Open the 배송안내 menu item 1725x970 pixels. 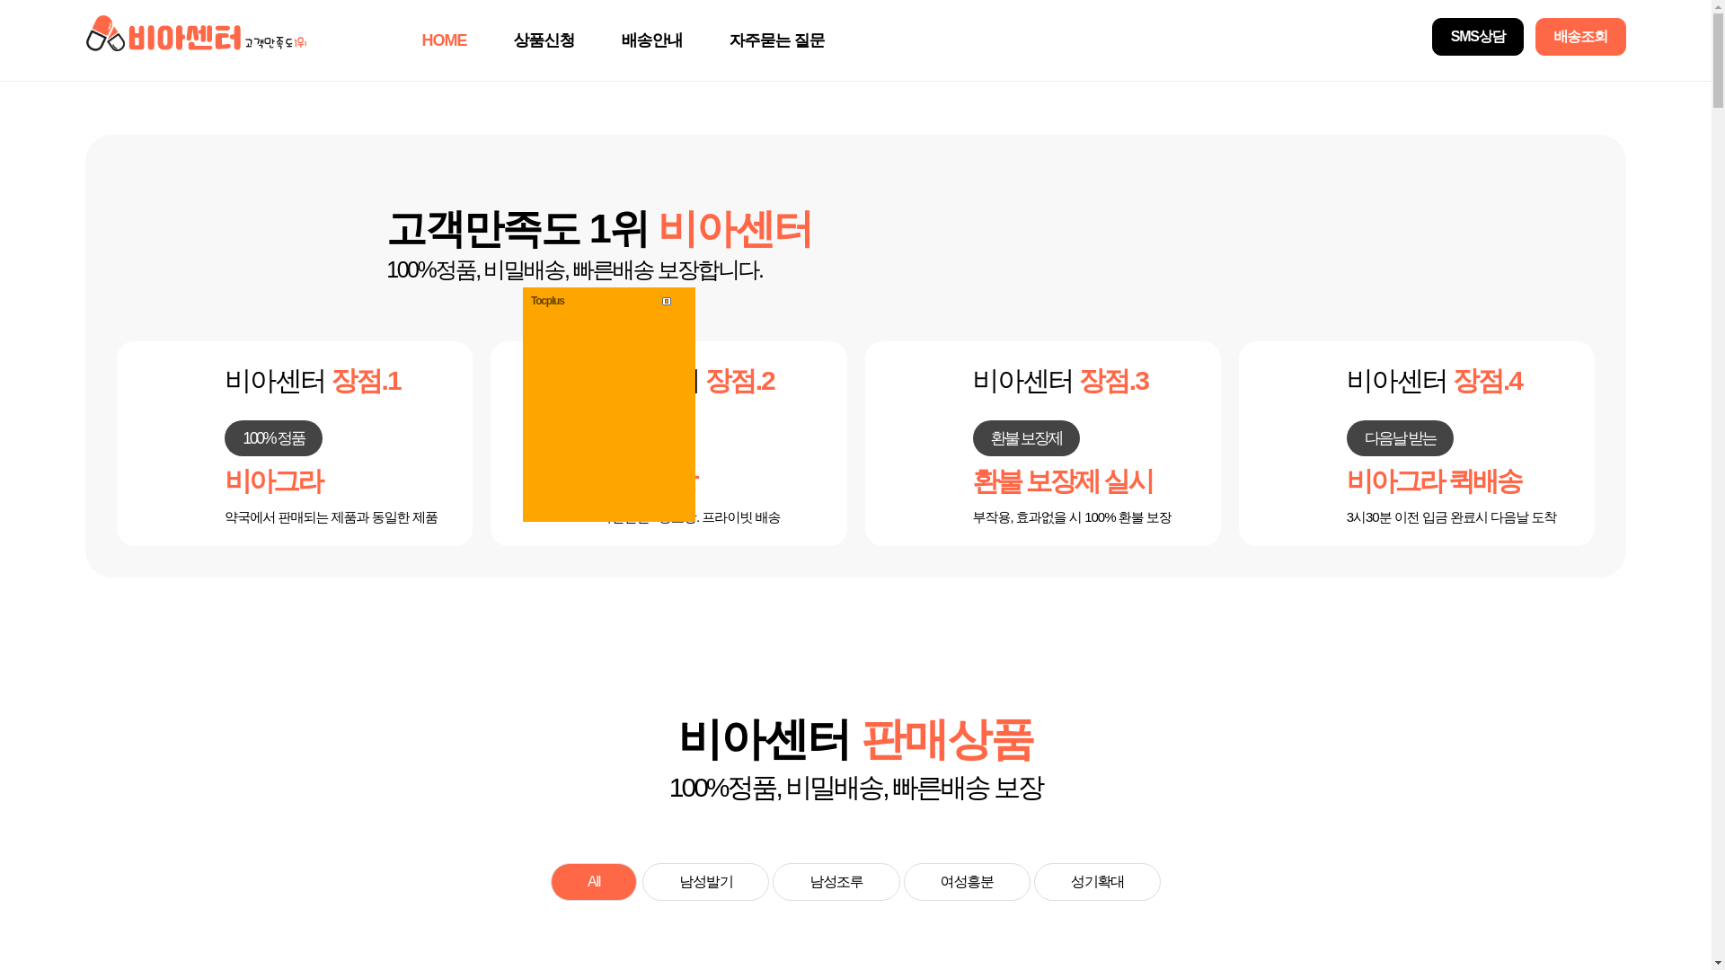tap(651, 40)
